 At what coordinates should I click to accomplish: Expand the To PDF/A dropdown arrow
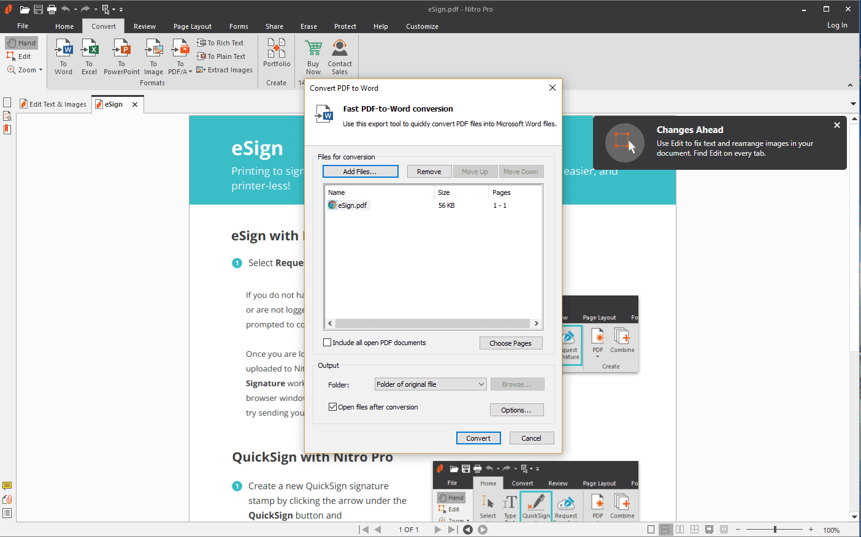(190, 72)
